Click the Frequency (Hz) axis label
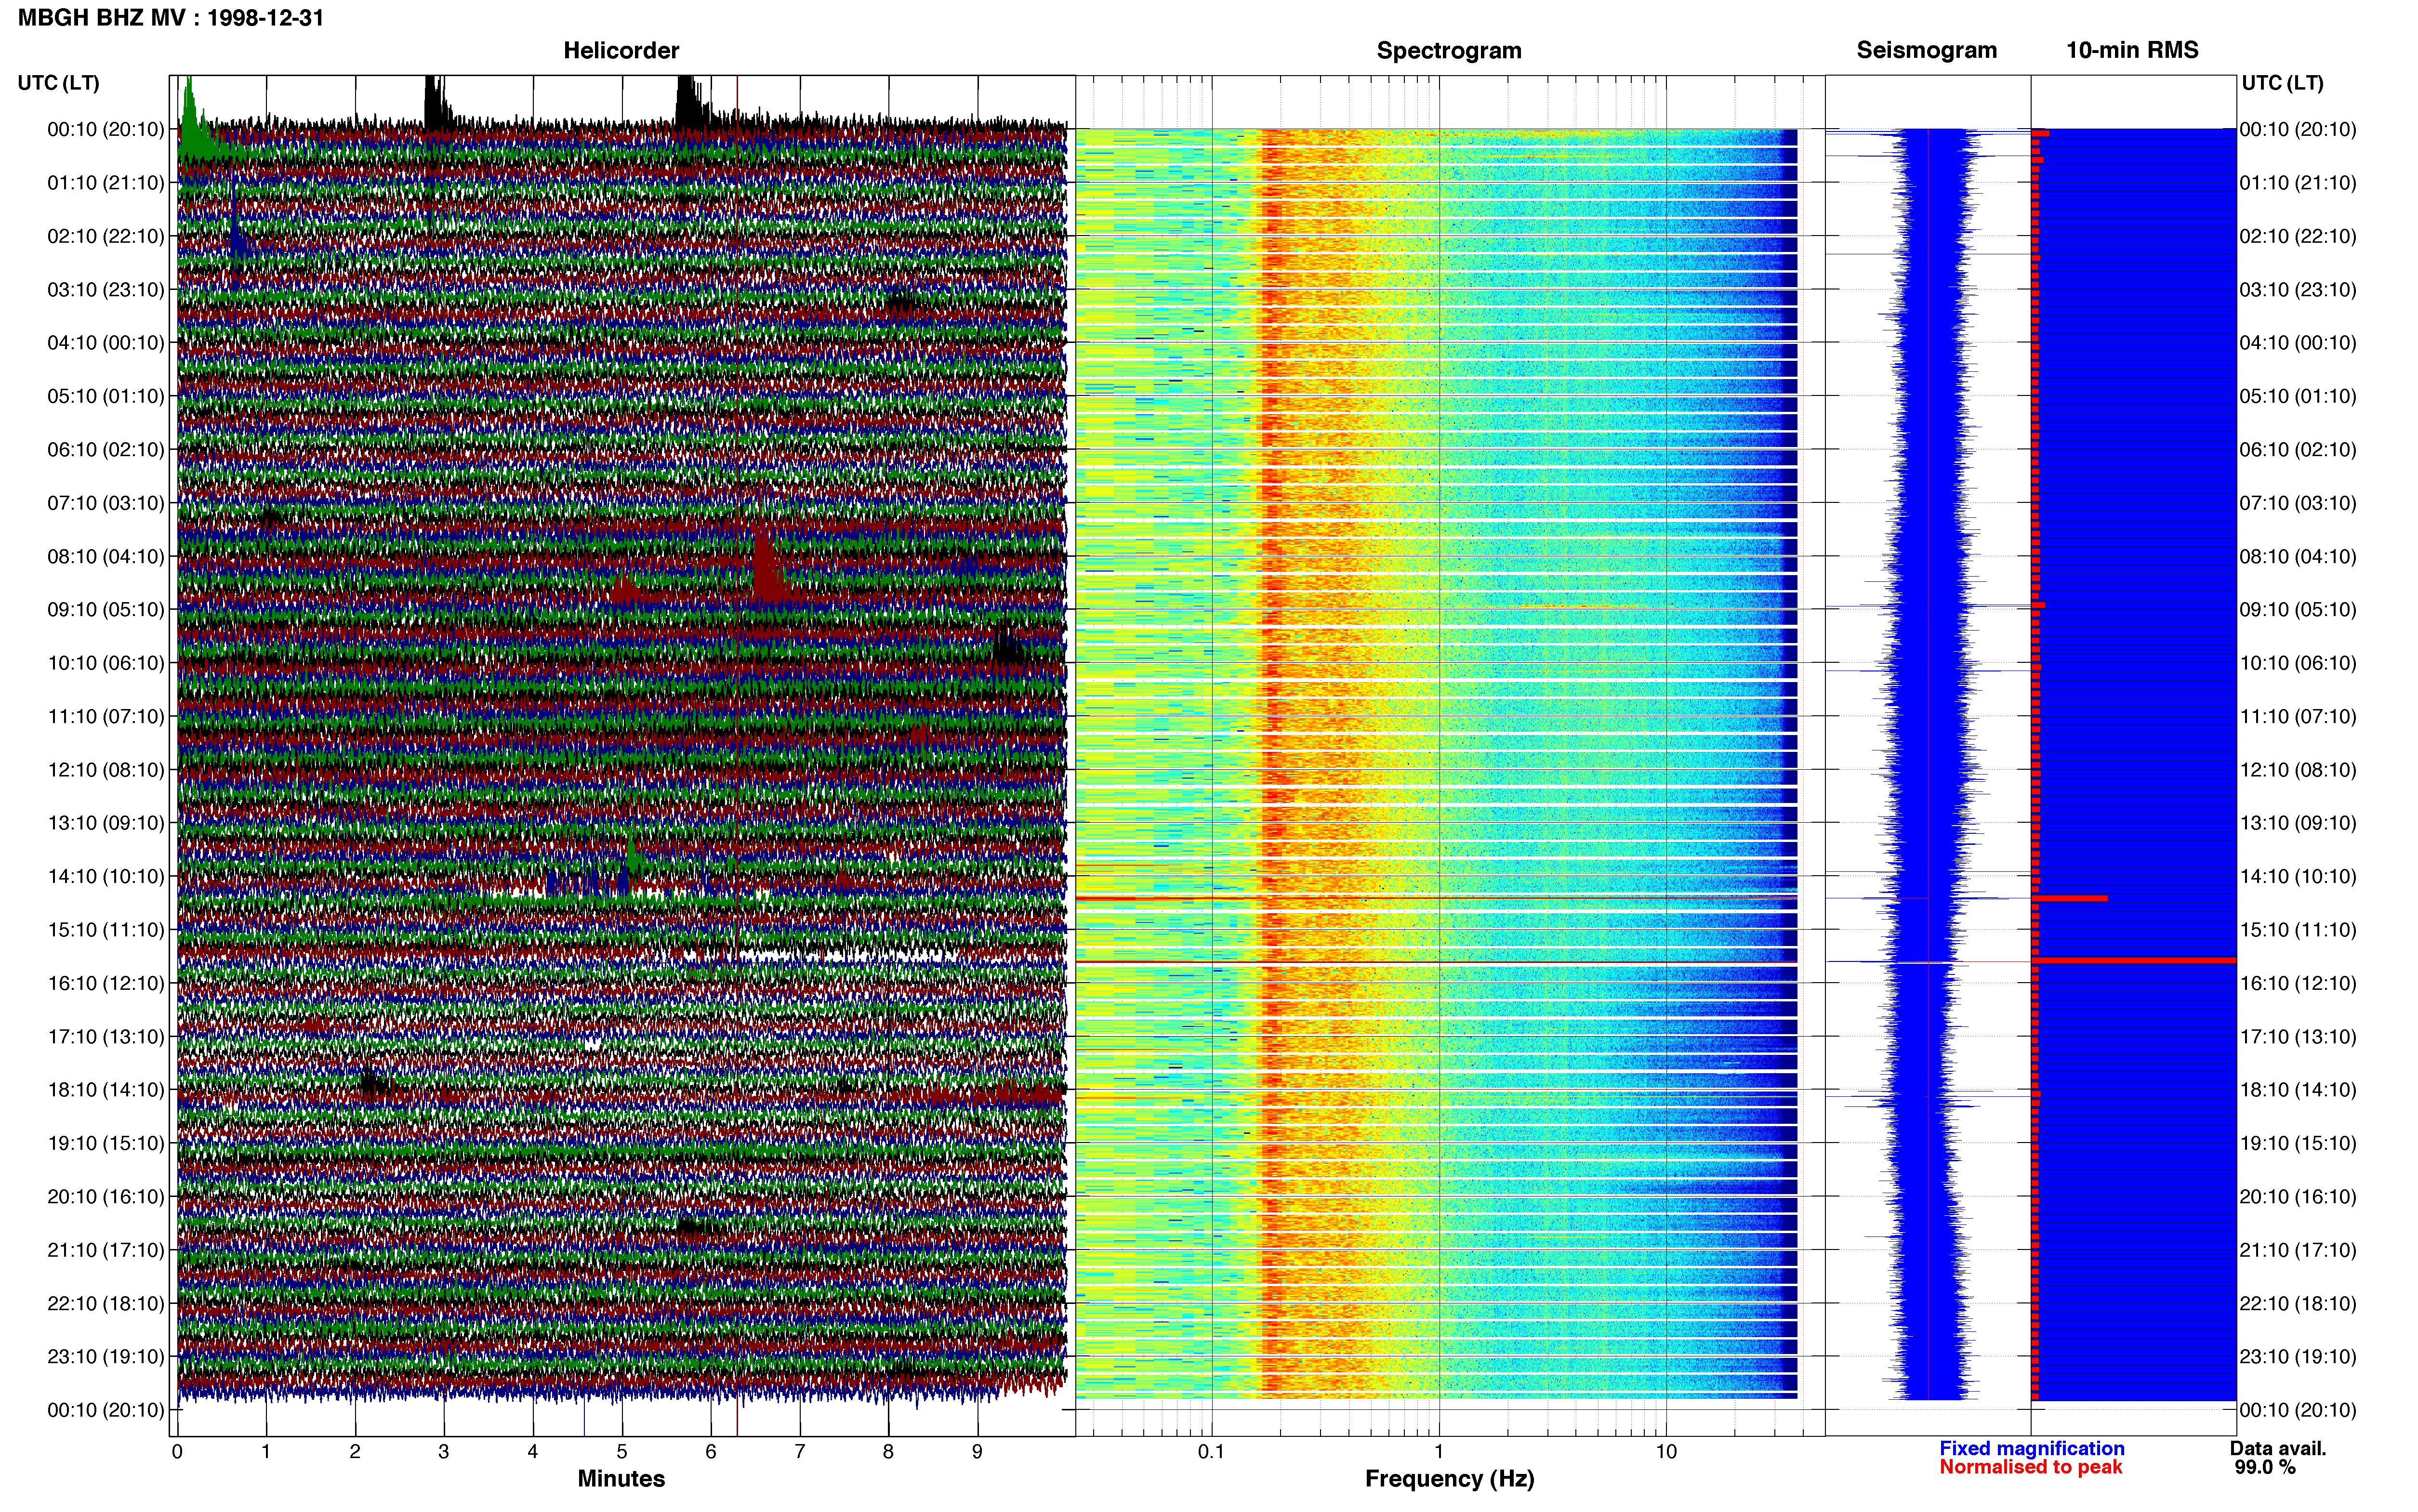 [x=1449, y=1479]
